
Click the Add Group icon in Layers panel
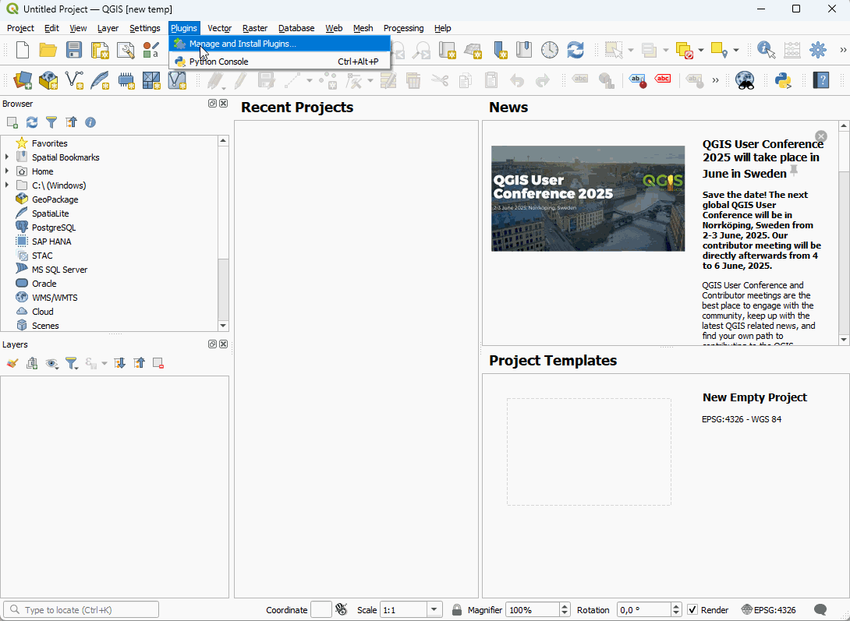coord(32,363)
